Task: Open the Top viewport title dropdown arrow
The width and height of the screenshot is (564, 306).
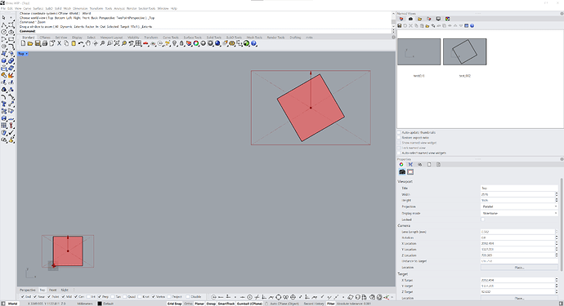Action: pyautogui.click(x=27, y=54)
